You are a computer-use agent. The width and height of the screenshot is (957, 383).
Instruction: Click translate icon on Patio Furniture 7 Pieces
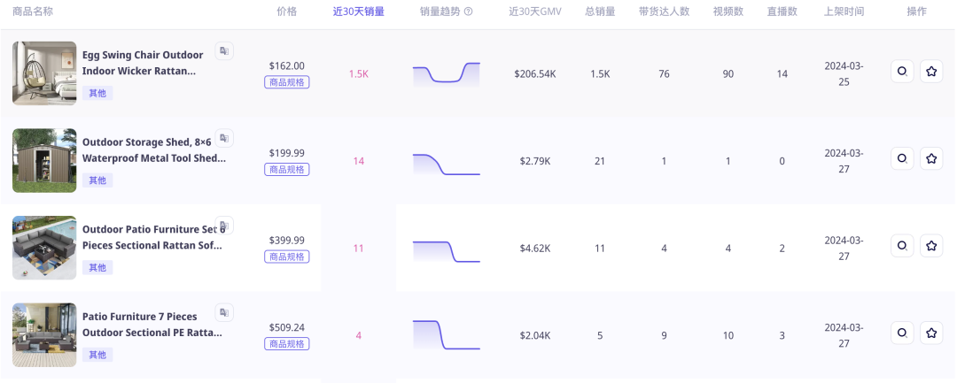(224, 312)
